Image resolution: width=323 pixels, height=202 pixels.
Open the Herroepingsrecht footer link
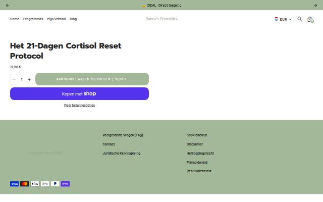coord(200,154)
